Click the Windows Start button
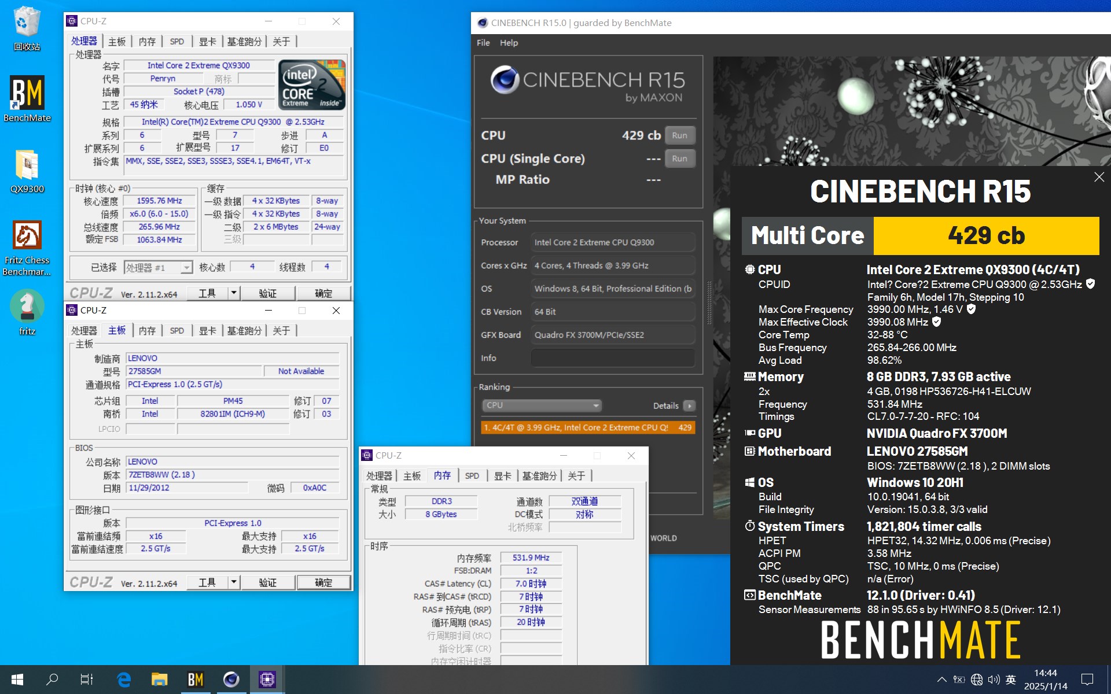Viewport: 1111px width, 694px height. pos(17,680)
